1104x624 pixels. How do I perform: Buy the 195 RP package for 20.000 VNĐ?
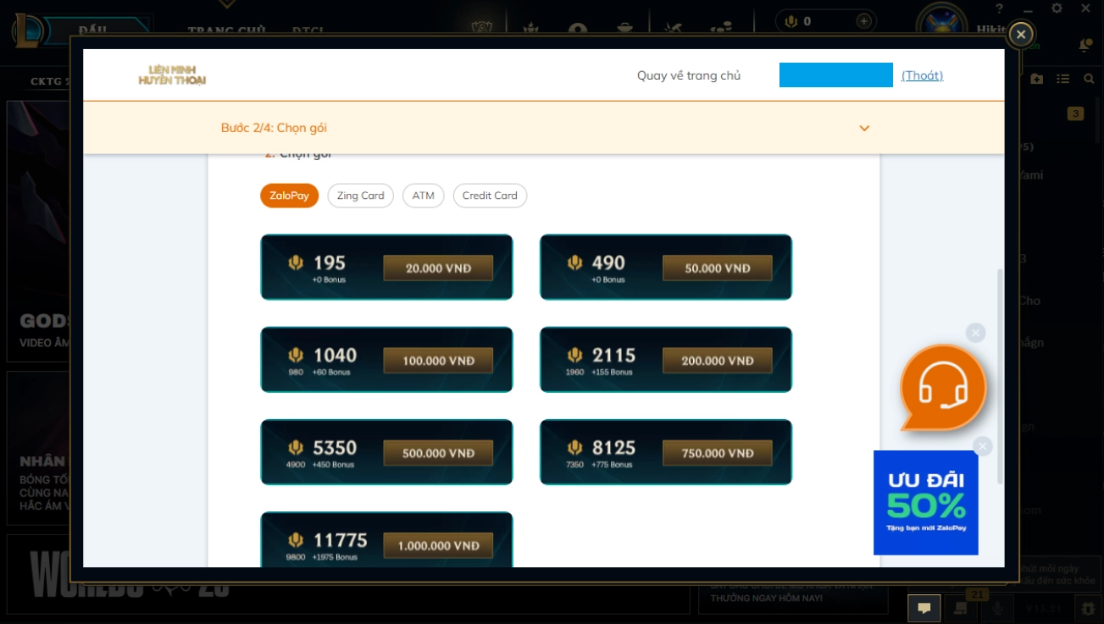437,268
